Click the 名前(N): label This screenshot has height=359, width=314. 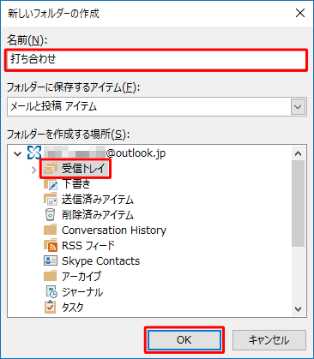[x=27, y=40]
